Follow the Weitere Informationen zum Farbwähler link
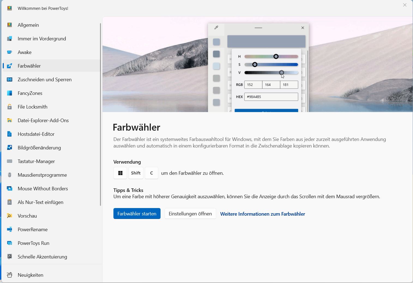The height and width of the screenshot is (283, 413). tap(263, 214)
